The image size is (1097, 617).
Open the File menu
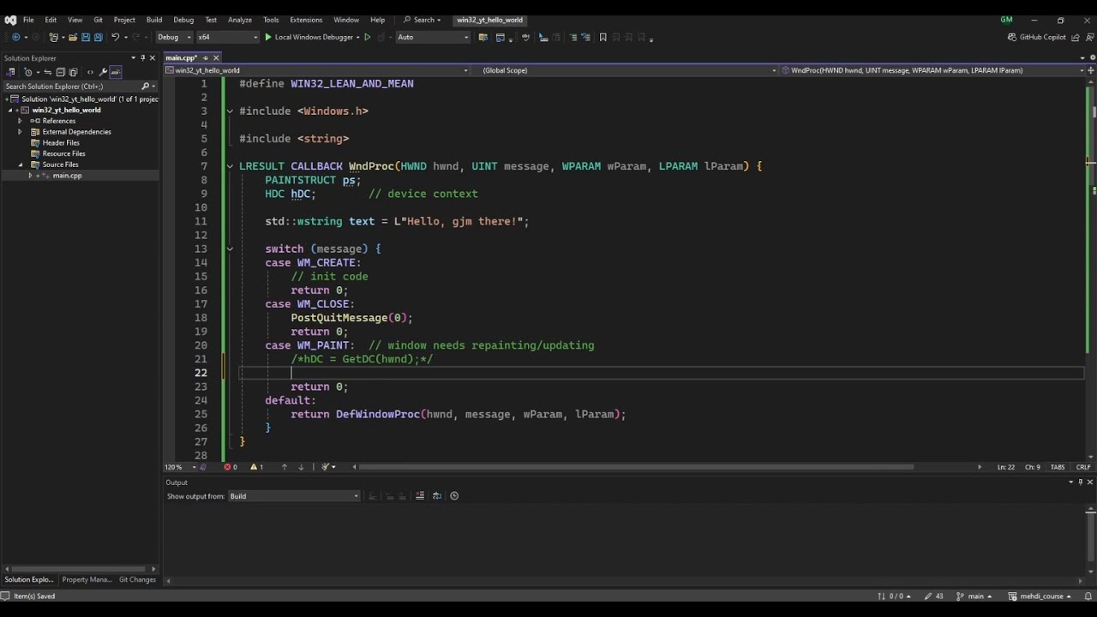(28, 20)
